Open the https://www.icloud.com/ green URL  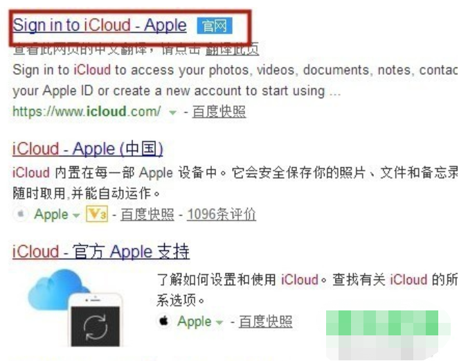click(x=87, y=112)
